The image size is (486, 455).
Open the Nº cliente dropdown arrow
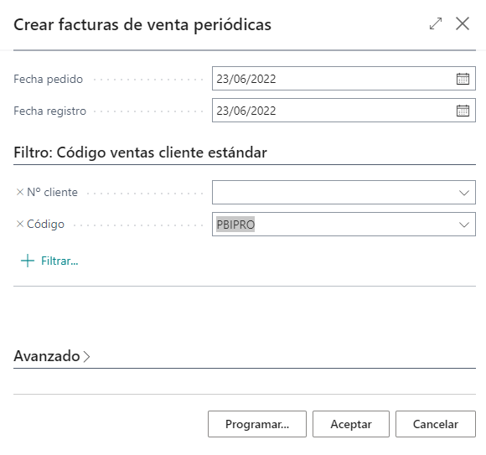(463, 193)
